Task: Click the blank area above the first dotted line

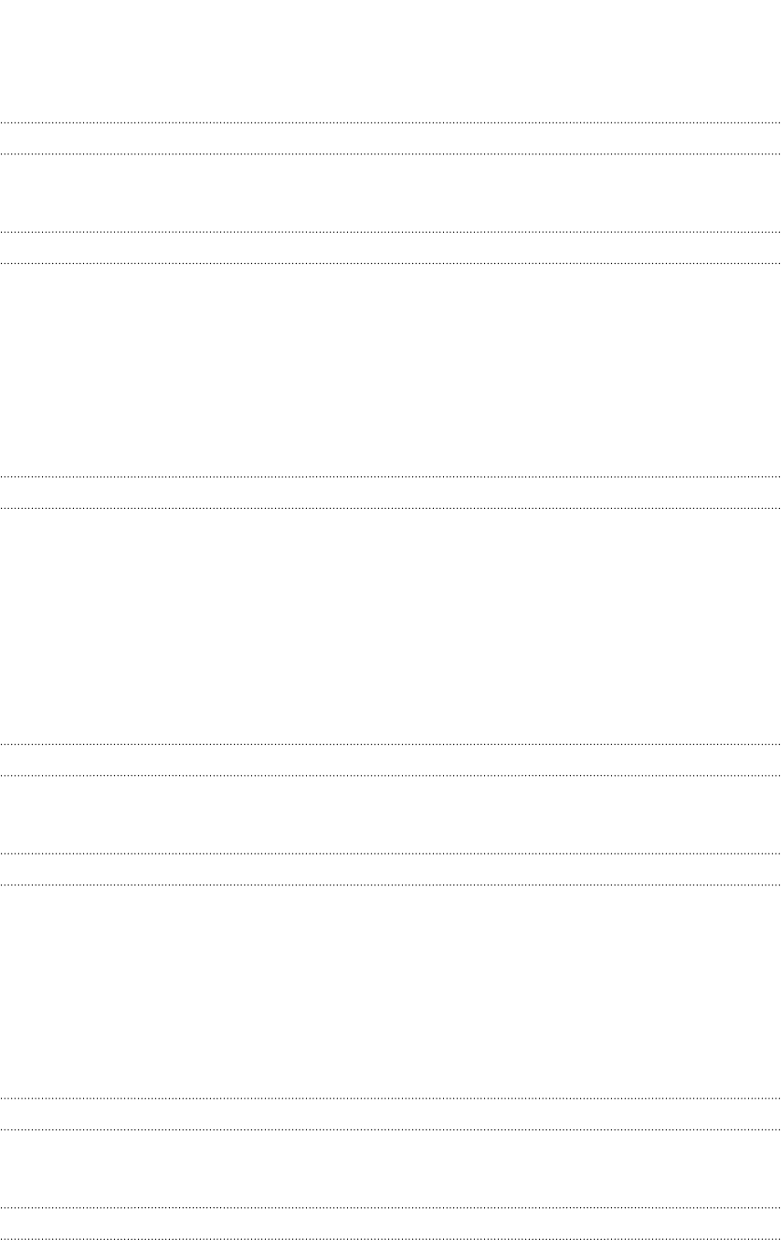Action: [390, 60]
